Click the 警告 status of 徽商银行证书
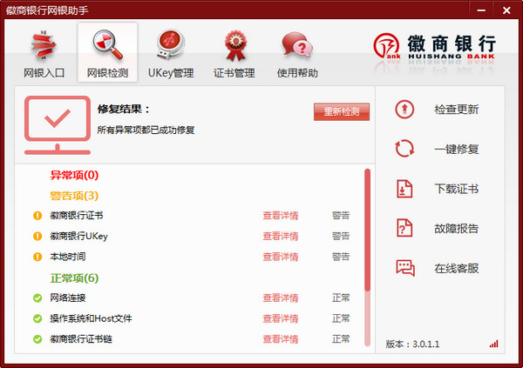523x368 pixels. tap(341, 216)
